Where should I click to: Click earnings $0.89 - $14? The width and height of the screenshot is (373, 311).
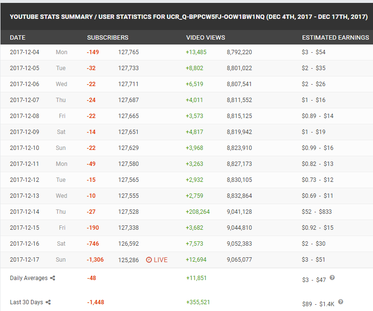317,116
